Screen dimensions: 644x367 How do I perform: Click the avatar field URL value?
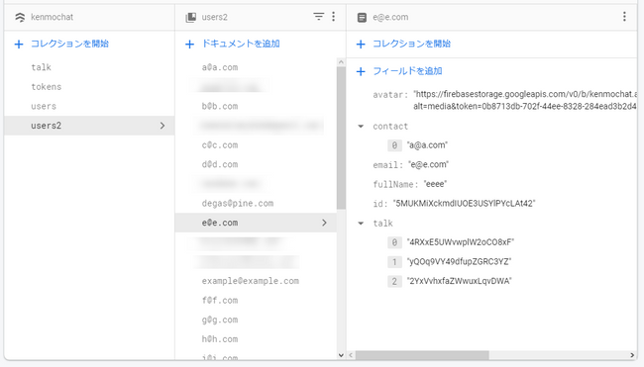(525, 100)
